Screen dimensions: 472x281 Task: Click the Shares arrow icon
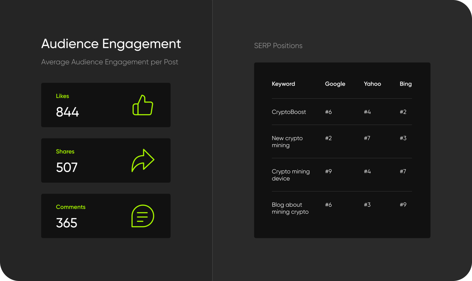[x=143, y=160]
